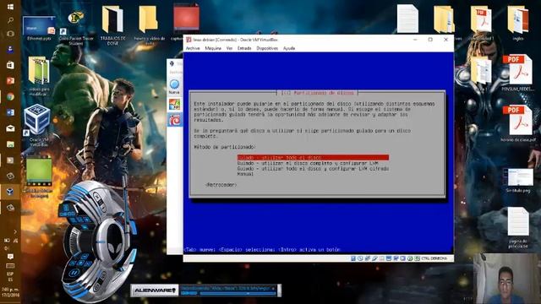Select the ingles folder on the desktop
Image resolution: width=541 pixels, height=304 pixels.
pyautogui.click(x=517, y=24)
